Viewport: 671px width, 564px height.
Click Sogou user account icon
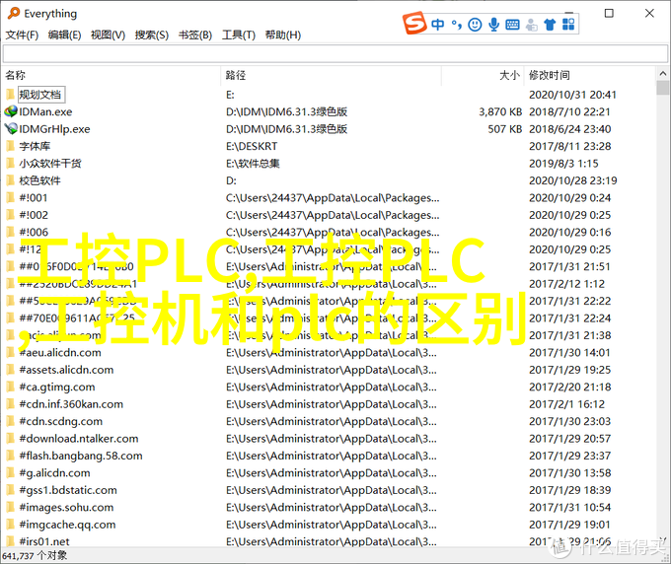(x=531, y=25)
